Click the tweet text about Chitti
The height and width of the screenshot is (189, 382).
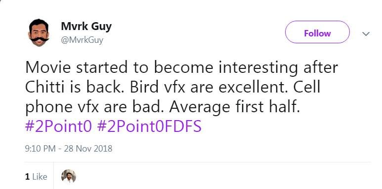coord(181,87)
